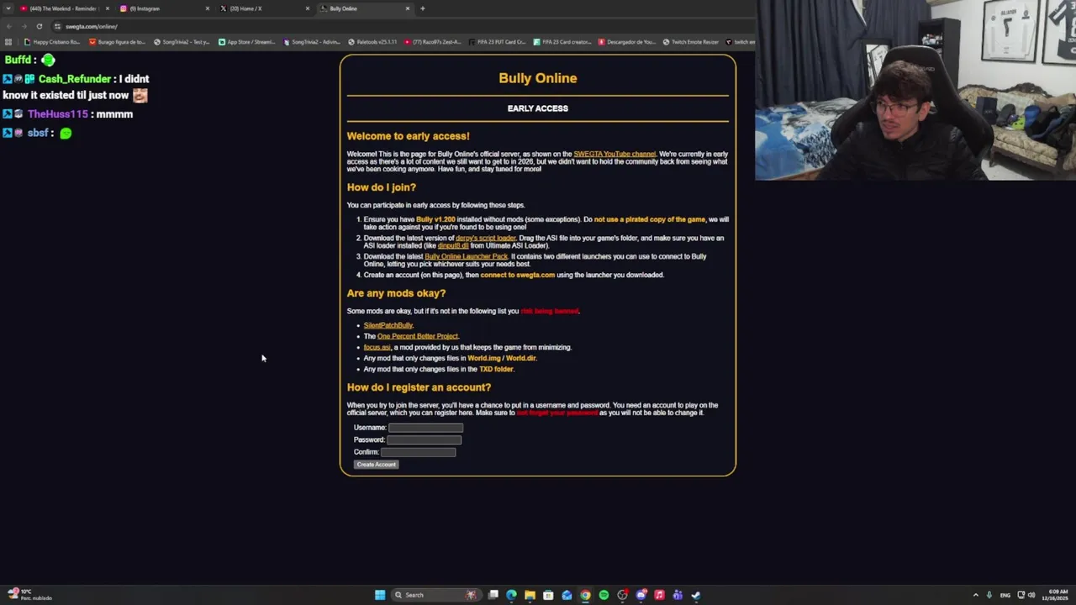
Task: Open Spotify from the taskbar
Action: point(604,595)
